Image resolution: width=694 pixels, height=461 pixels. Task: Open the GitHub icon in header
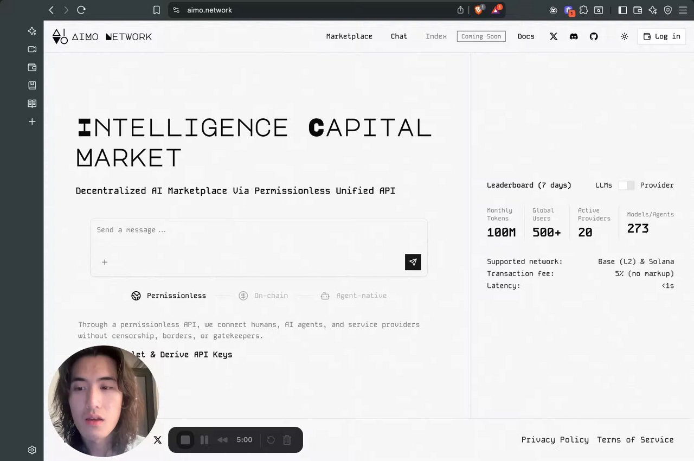pyautogui.click(x=594, y=36)
